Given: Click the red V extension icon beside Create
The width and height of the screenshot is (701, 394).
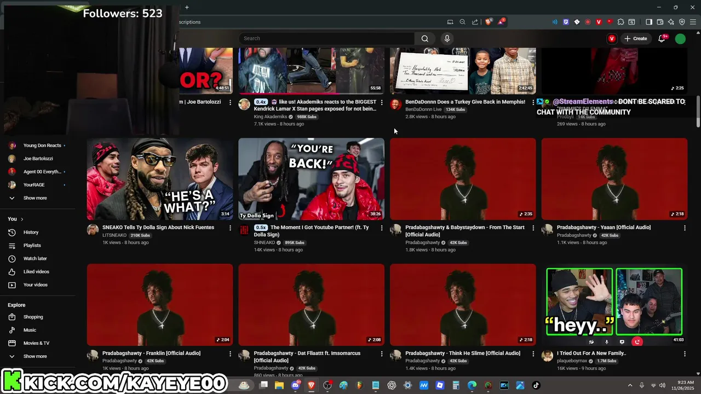Looking at the screenshot, I should tap(612, 38).
